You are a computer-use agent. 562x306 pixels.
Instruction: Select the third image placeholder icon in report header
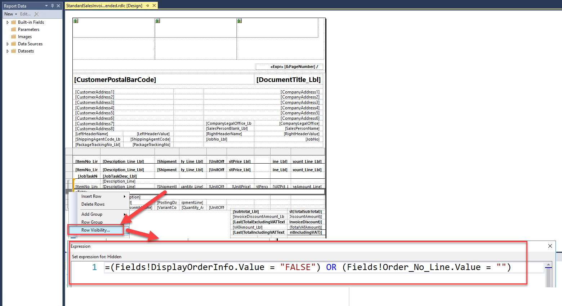point(239,21)
